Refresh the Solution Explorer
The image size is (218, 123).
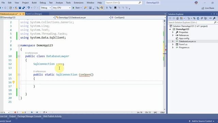coord(198,18)
